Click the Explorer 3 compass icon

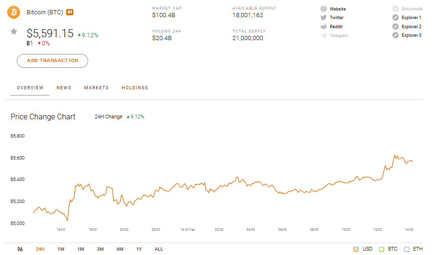(395, 35)
